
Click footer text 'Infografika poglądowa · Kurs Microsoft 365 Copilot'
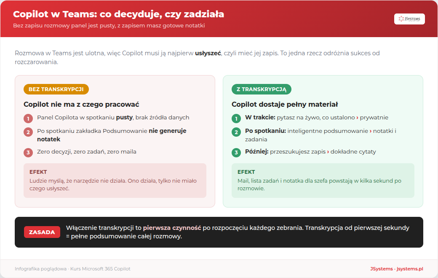72,269
